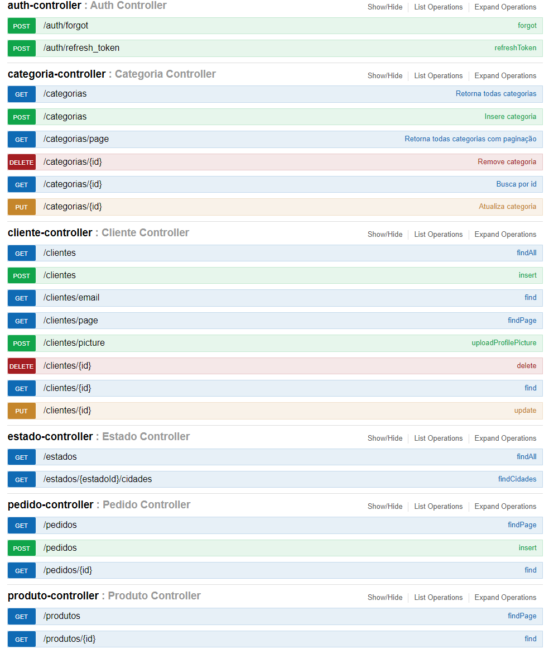
Task: Click the DELETE badge on /clientes/{id}
Action: point(21,365)
